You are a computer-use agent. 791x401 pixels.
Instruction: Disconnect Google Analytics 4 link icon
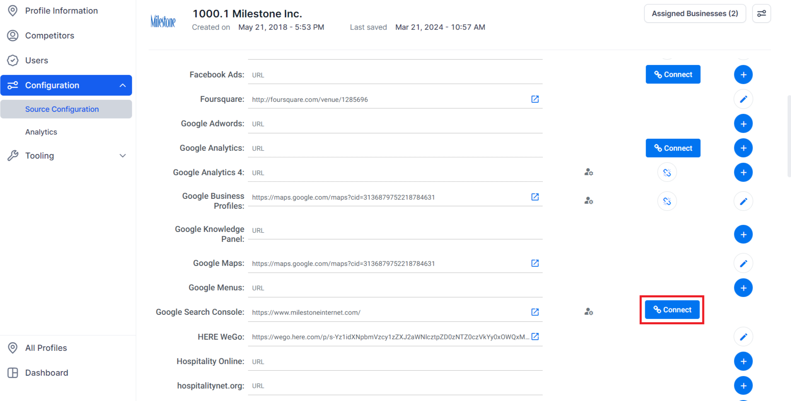[667, 172]
